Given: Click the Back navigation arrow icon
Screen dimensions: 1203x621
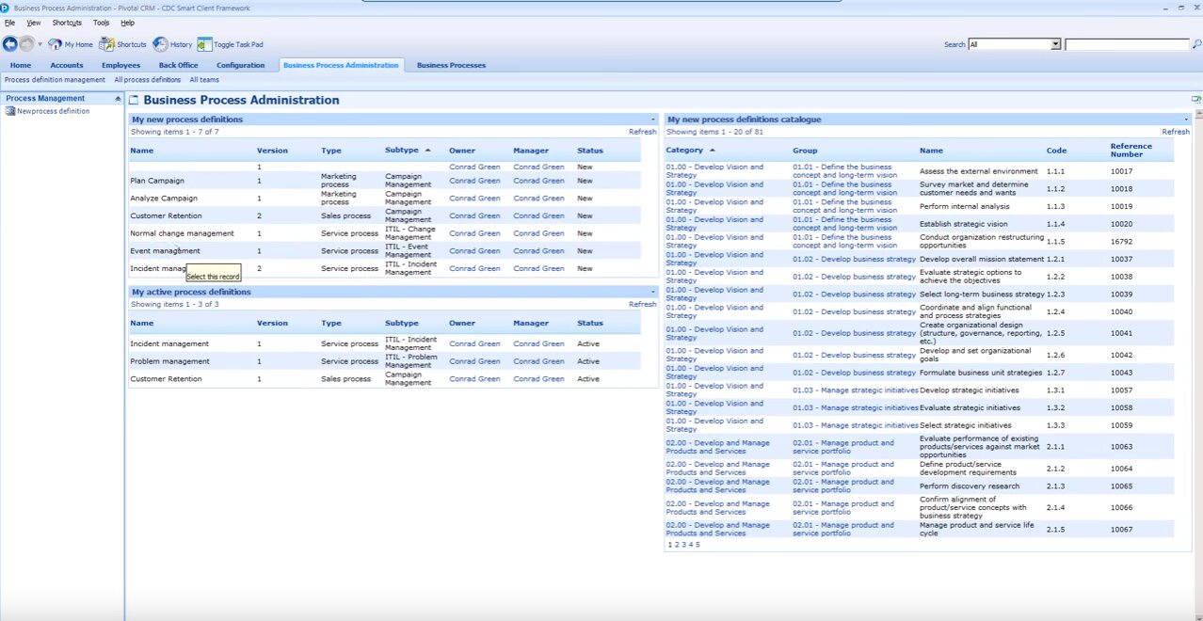Looking at the screenshot, I should coord(10,44).
